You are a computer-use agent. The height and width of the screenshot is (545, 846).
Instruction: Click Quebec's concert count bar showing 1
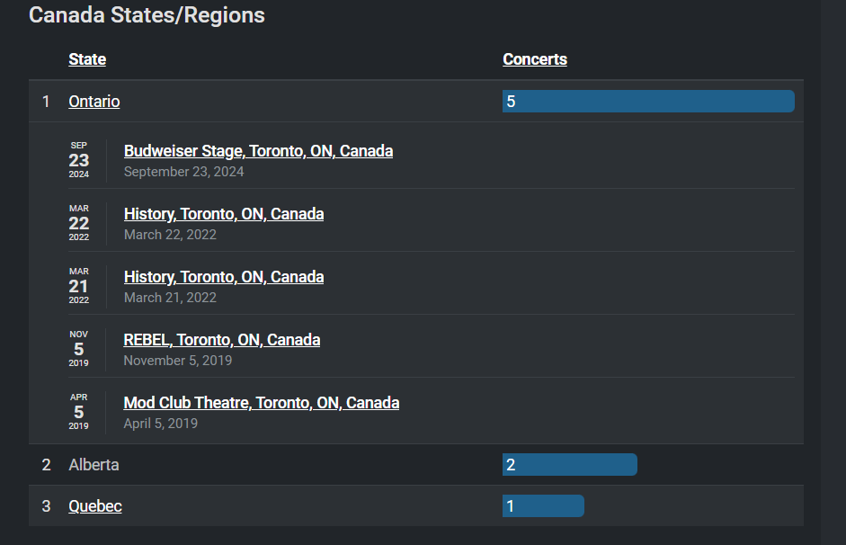coord(543,505)
